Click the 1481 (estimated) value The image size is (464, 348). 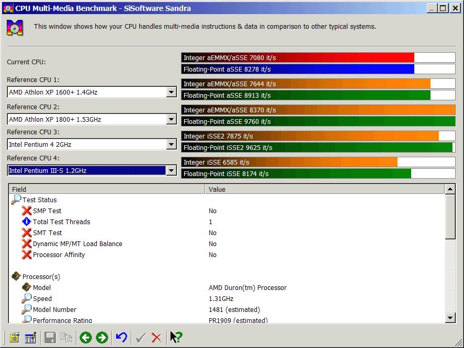click(x=234, y=309)
